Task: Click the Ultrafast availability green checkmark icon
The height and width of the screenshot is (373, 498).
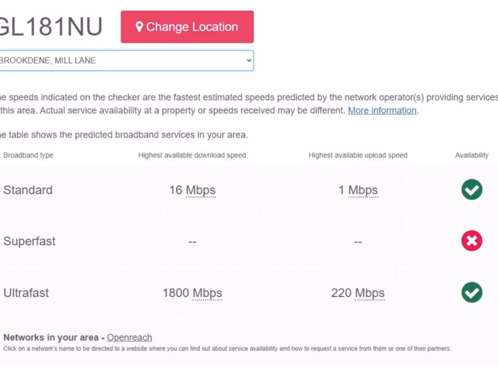Action: [472, 292]
